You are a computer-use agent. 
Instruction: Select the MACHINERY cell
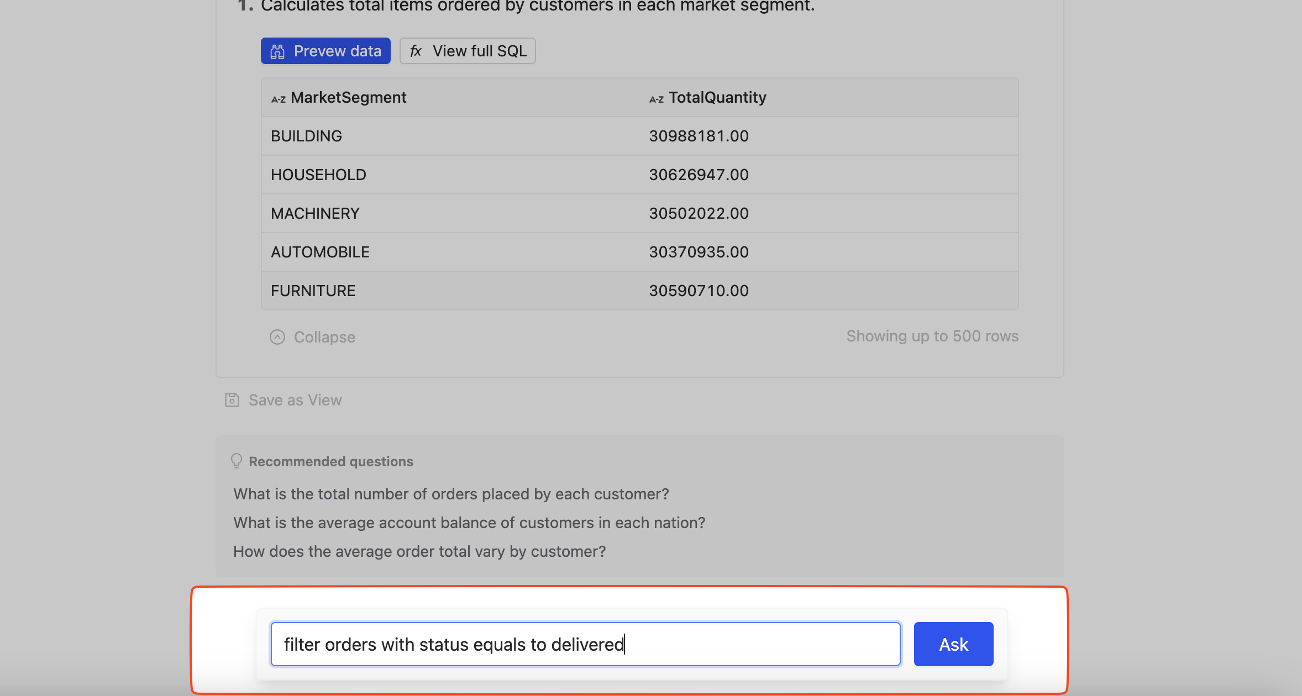[x=315, y=213]
